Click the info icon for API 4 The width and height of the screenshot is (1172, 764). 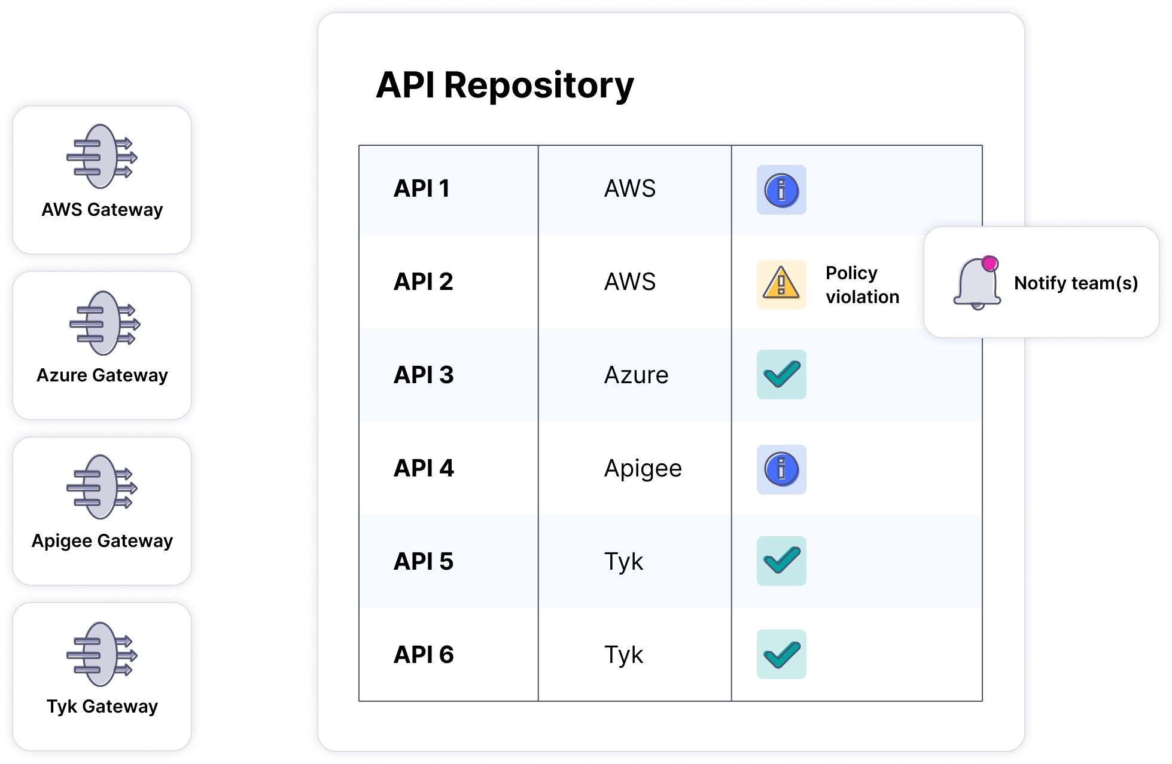[x=781, y=469]
